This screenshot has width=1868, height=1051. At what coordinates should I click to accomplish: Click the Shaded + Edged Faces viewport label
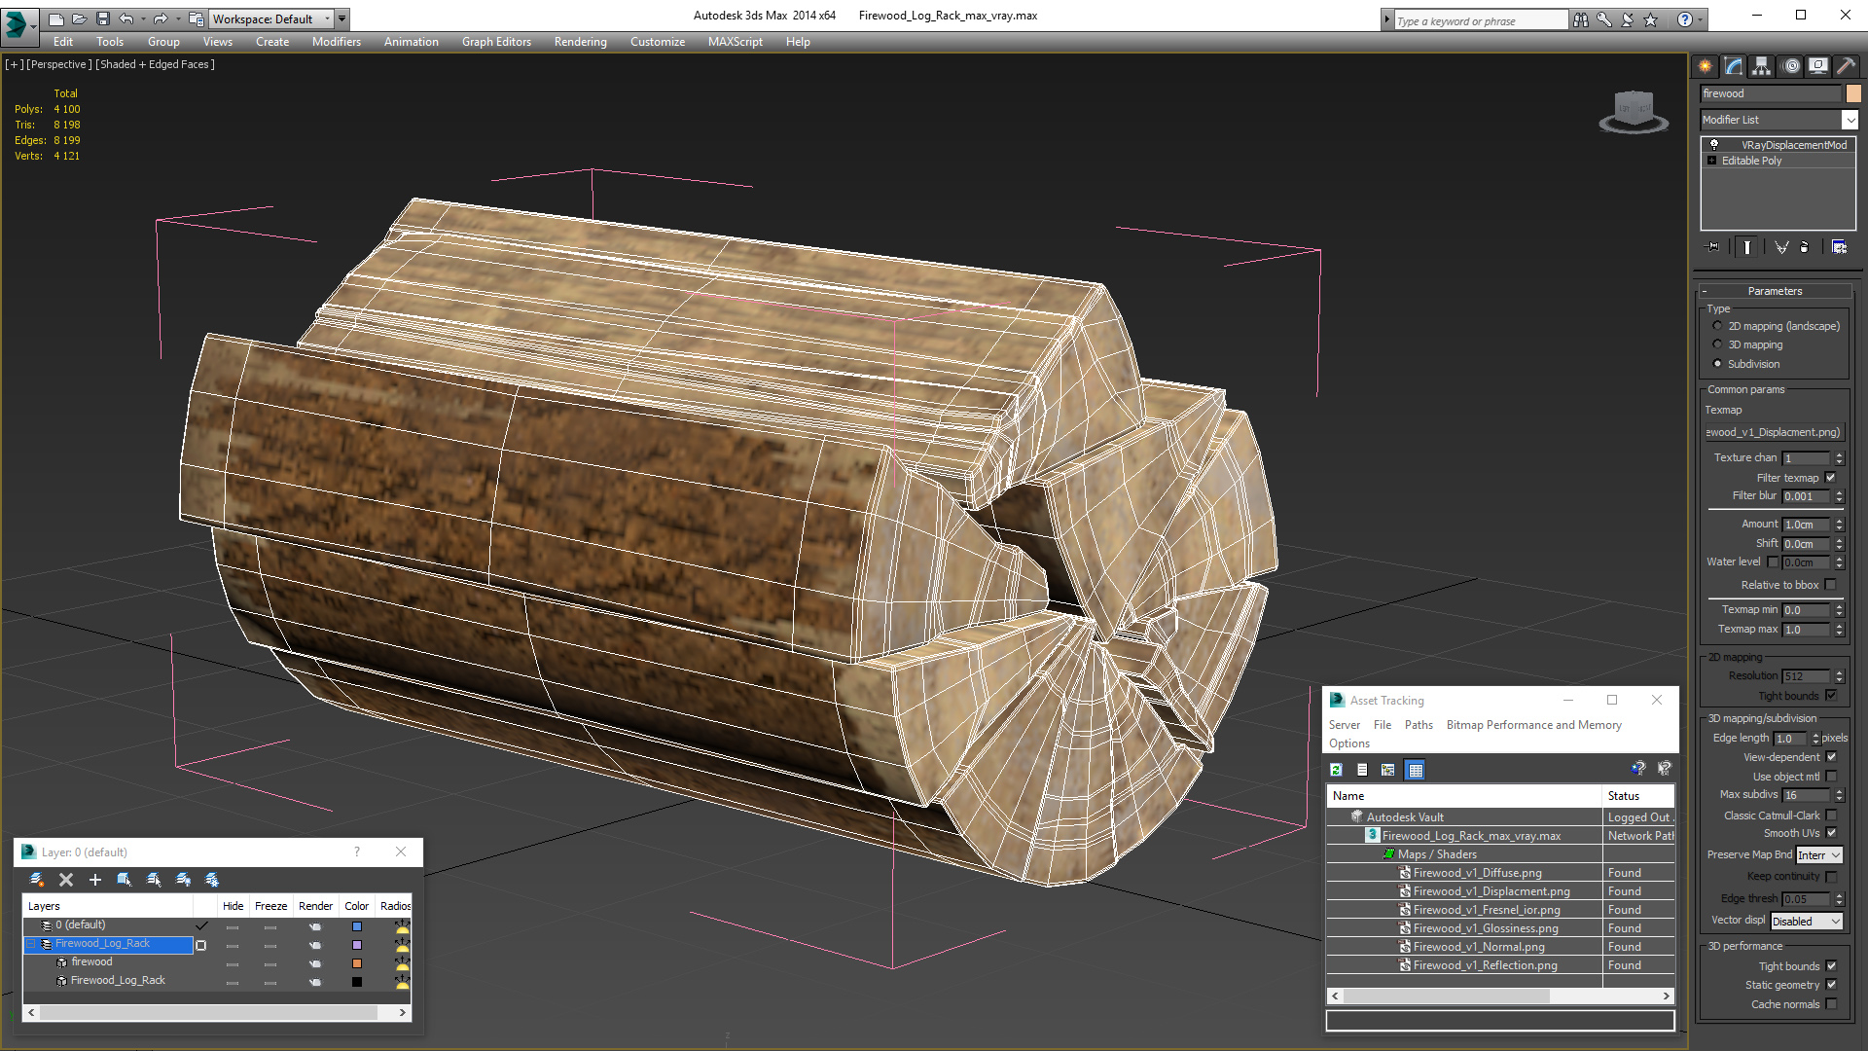156,64
